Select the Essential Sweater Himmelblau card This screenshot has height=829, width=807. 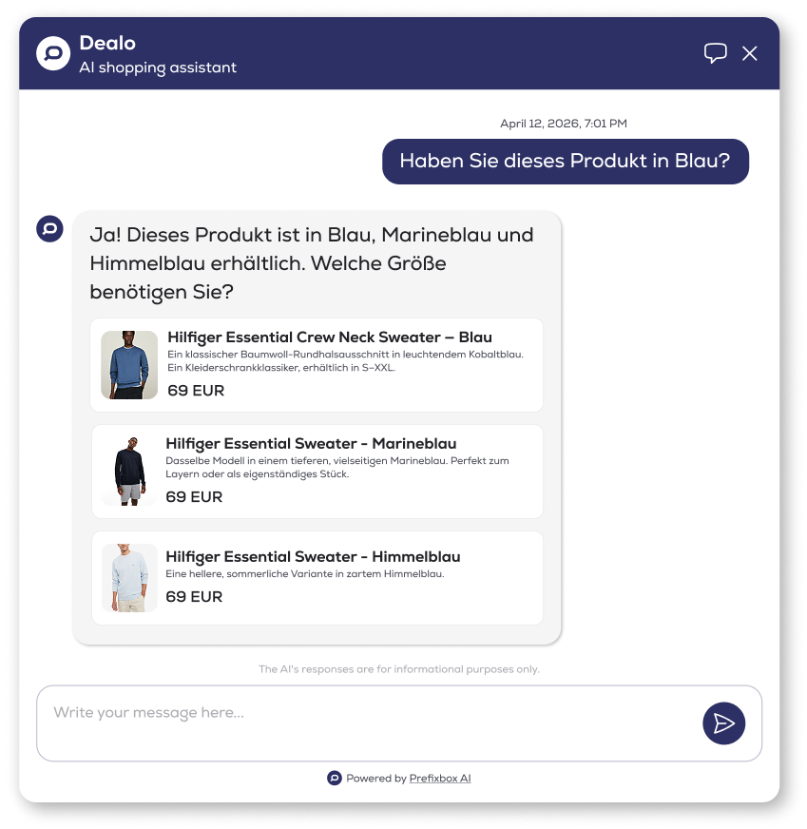tap(317, 577)
